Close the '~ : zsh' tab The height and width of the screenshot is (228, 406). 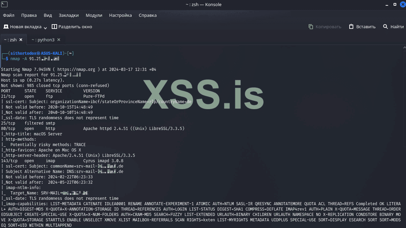21,40
